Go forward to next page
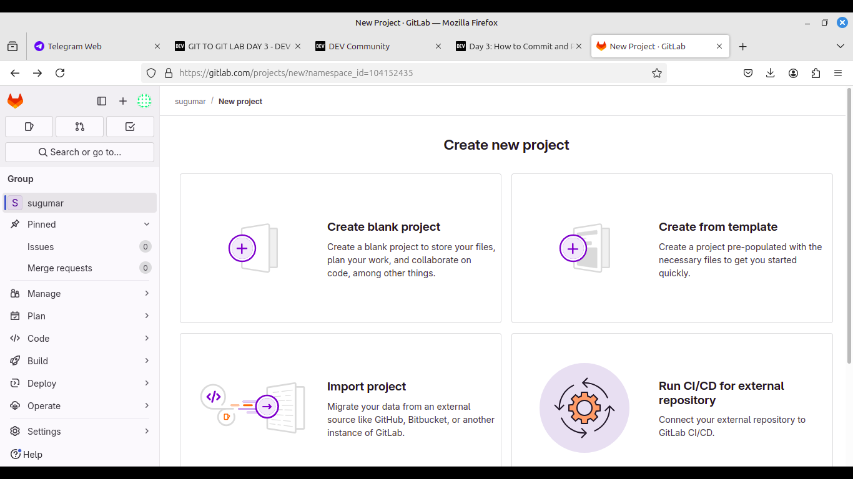Viewport: 853px width, 479px height. click(x=37, y=73)
